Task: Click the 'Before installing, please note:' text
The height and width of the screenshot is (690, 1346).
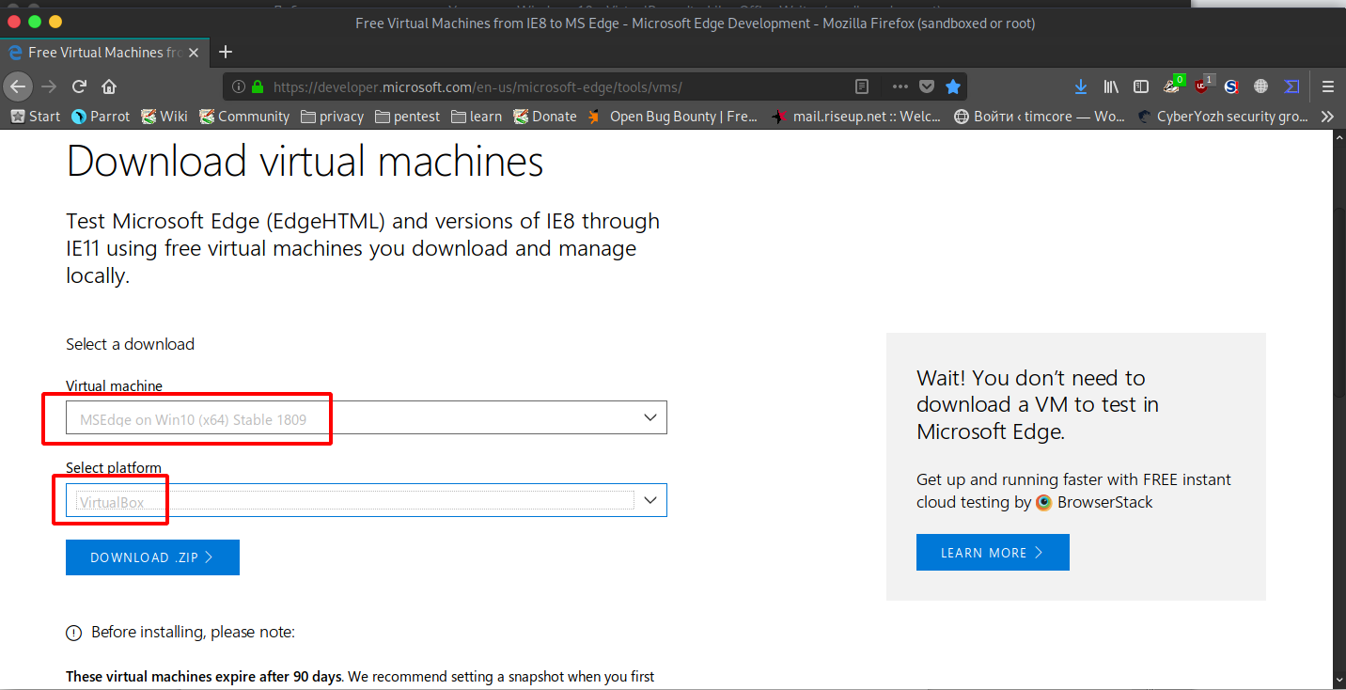Action: click(193, 632)
